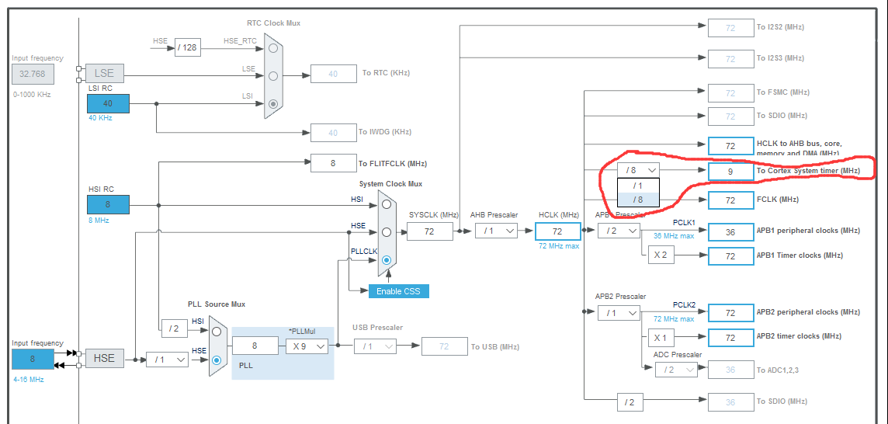Select the HSE radio in System Clock Mux

point(387,232)
